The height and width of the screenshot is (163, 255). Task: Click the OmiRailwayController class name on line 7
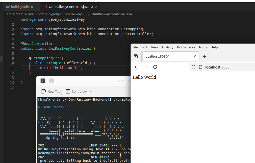pyautogui.click(x=70, y=49)
